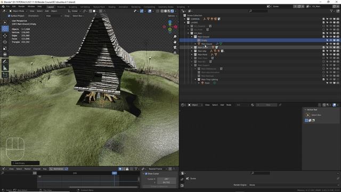
Task: Collapse the Main Ground collection
Action: click(x=192, y=37)
